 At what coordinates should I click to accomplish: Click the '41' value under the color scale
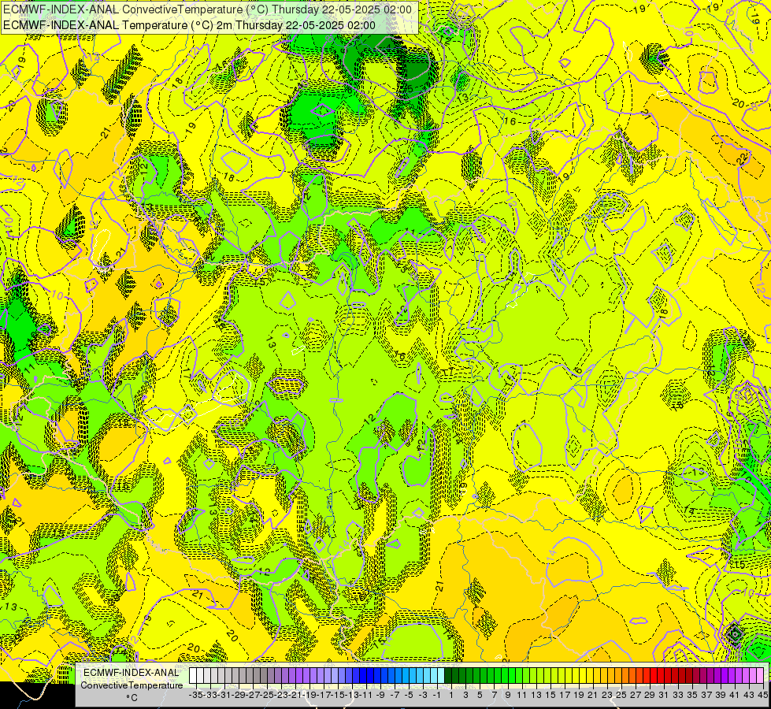735,695
